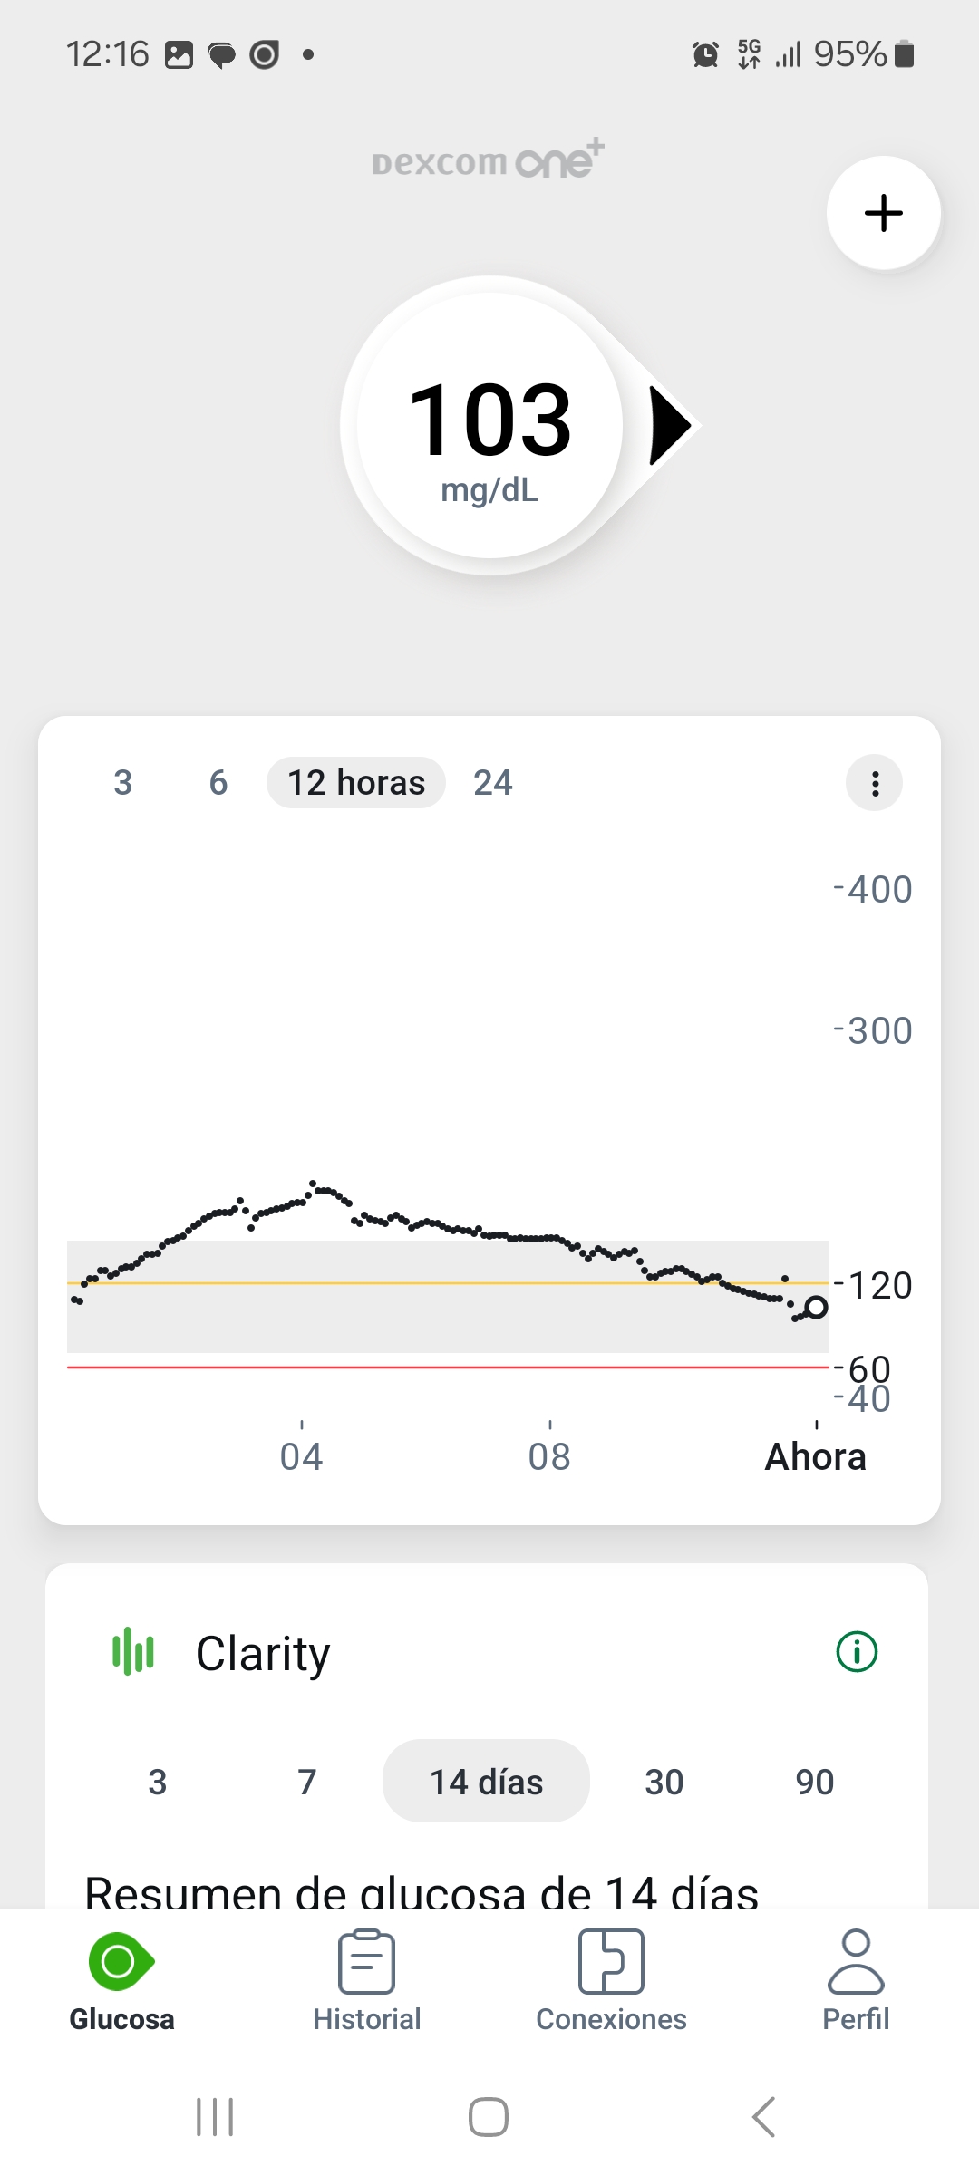
Task: Select the Glucosa tab icon
Action: 121,1963
